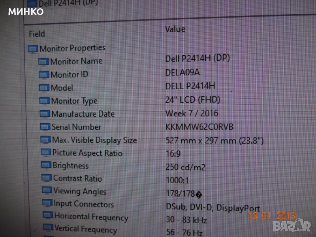Click the monitor icon next to Model
Screen dimensions: 316x237
[44, 88]
